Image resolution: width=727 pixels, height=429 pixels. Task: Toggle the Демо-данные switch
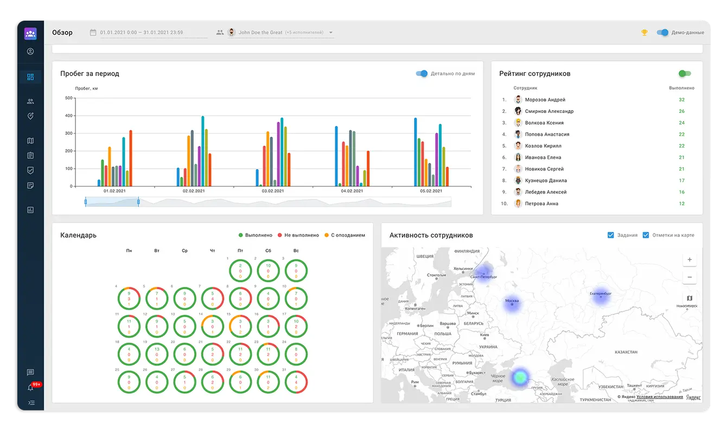point(662,33)
